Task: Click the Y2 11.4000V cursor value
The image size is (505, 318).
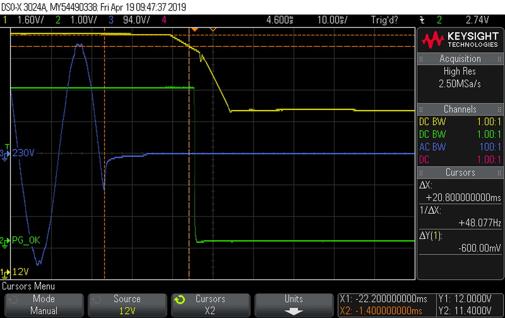Action: [x=464, y=311]
